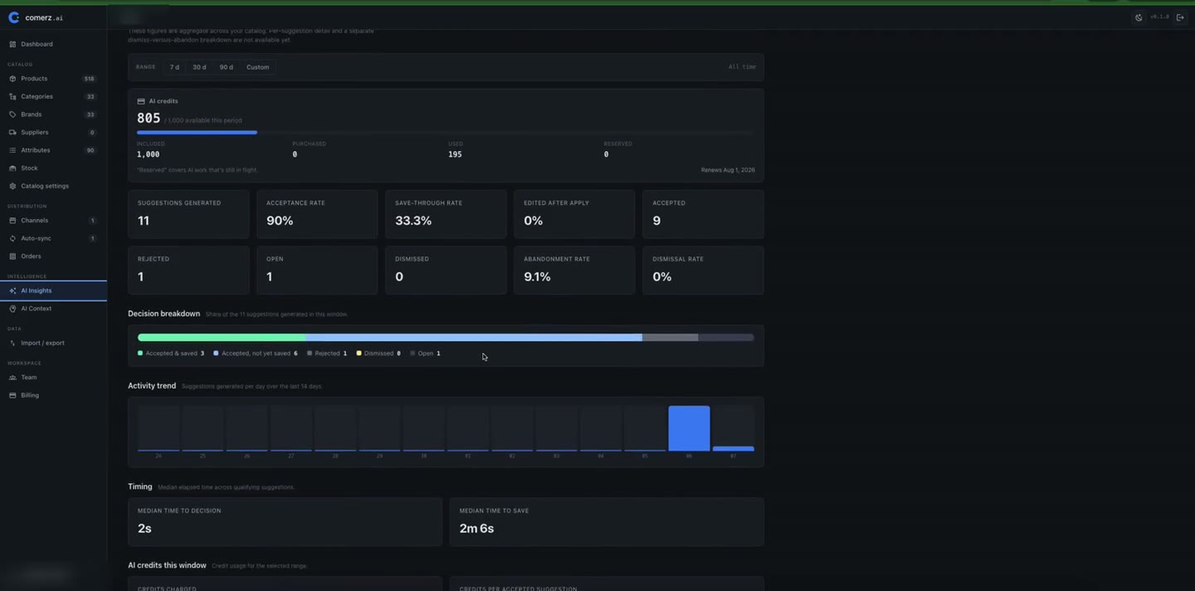1195x591 pixels.
Task: Click the Categories tree icon
Action: (12, 96)
